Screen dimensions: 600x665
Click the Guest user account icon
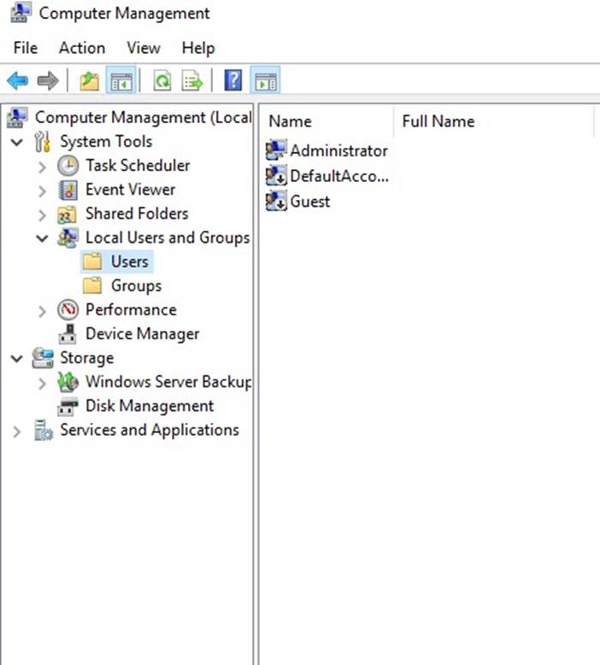pyautogui.click(x=276, y=201)
